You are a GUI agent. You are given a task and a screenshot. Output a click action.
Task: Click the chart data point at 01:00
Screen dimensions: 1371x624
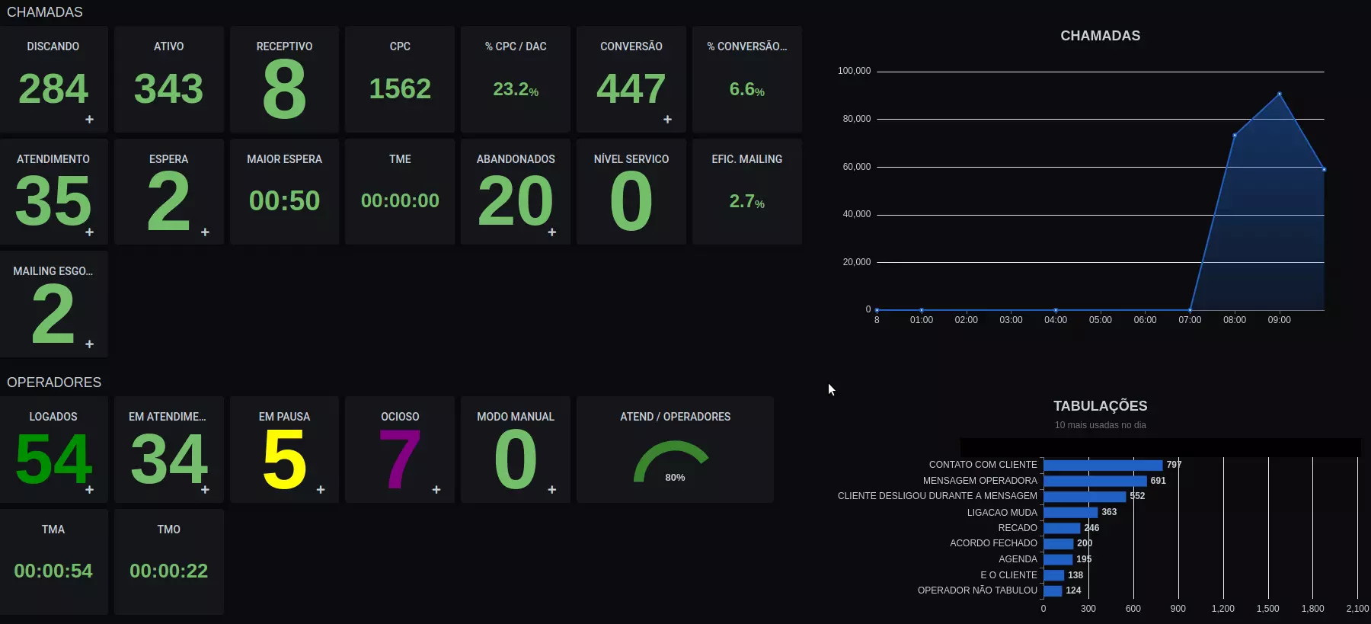[922, 310]
